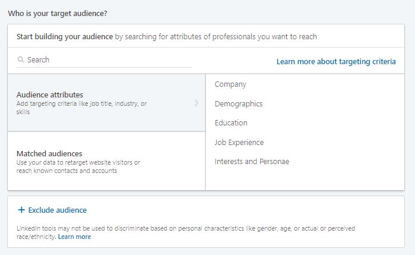Click the Who is your target audience title

click(x=58, y=13)
